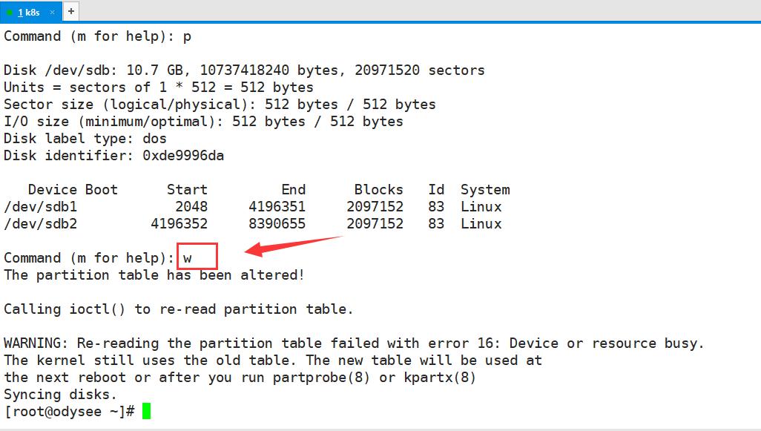This screenshot has height=431, width=761.
Task: Click the disk identifier 0xde9996da
Action: tap(182, 155)
